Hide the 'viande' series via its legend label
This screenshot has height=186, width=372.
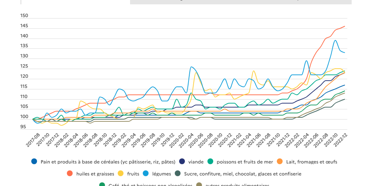coord(196,162)
